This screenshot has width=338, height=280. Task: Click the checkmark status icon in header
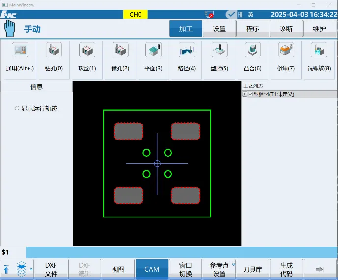231,14
